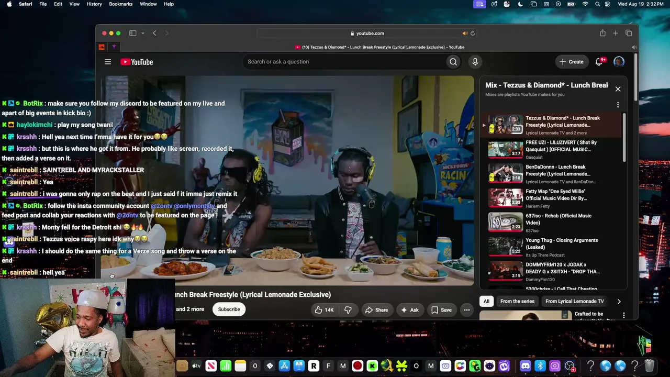Click the Safari Share icon
Viewport: 670px width, 377px height.
602,34
